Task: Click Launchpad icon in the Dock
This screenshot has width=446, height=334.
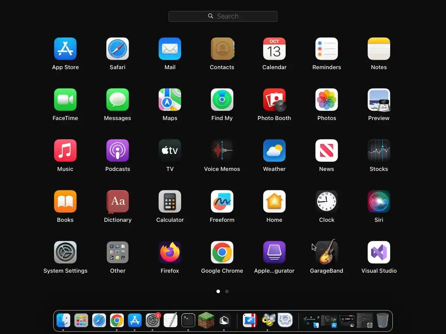Action: tap(81, 321)
